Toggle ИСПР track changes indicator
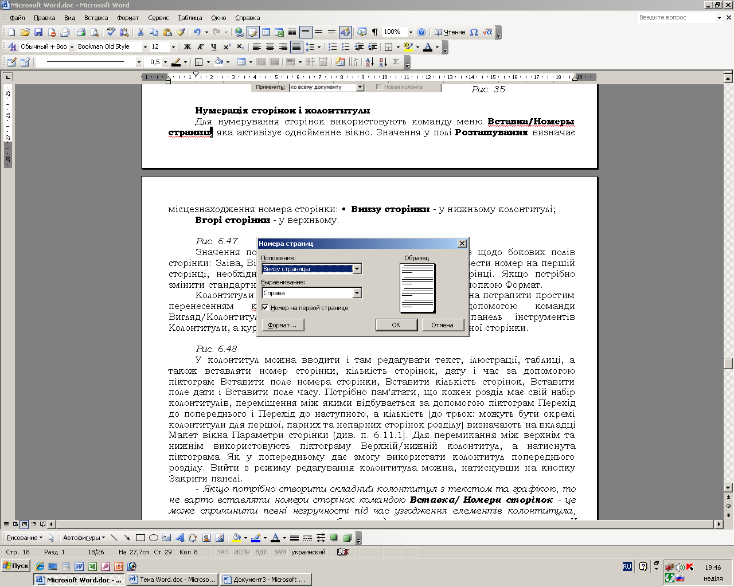The image size is (734, 587). [x=242, y=552]
